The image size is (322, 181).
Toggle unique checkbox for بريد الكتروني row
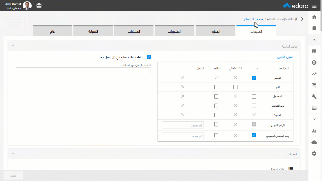pos(254,106)
